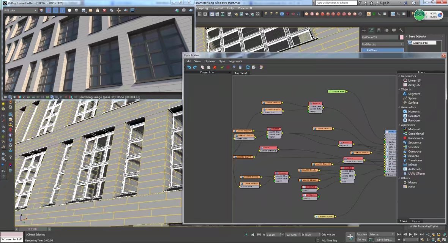The image size is (448, 243).
Task: Toggle blue channel in frame buffer
Action: point(62,10)
